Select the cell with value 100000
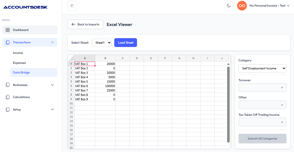This screenshot has width=294, height=152. coord(105,86)
